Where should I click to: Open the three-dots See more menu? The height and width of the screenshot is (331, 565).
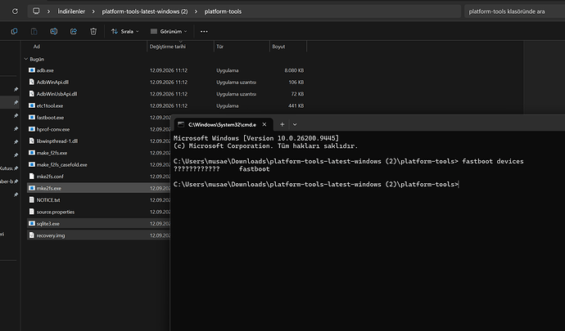click(204, 31)
